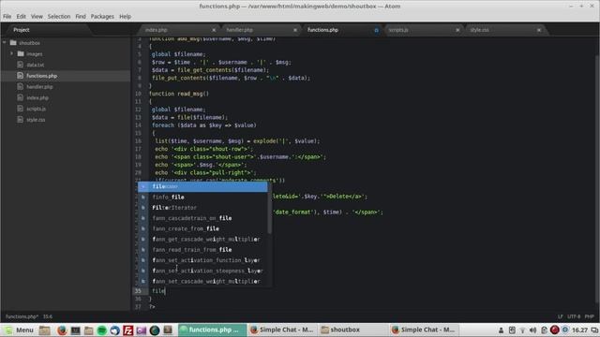Open the Packages menu
The image size is (600, 337).
102,17
